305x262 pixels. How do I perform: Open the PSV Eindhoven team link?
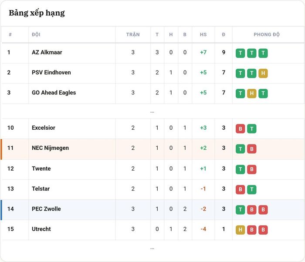pos(51,73)
